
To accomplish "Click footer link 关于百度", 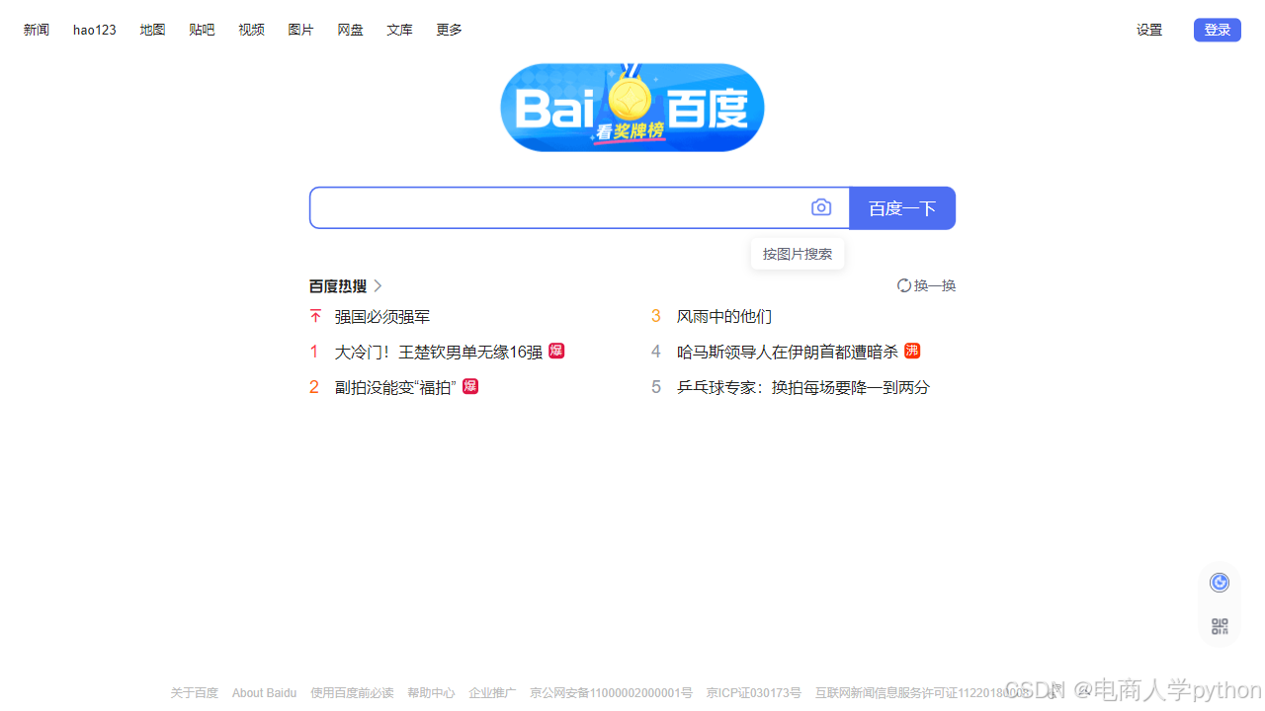I will click(195, 693).
